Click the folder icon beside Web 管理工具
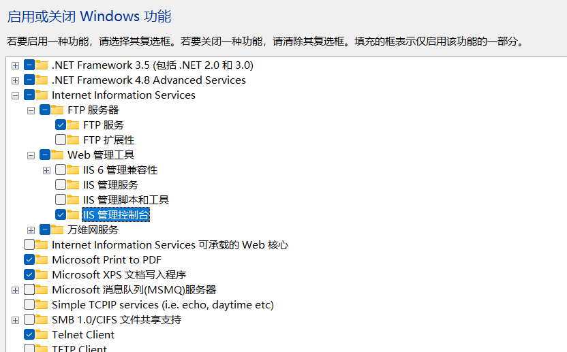567x352 pixels. point(57,155)
